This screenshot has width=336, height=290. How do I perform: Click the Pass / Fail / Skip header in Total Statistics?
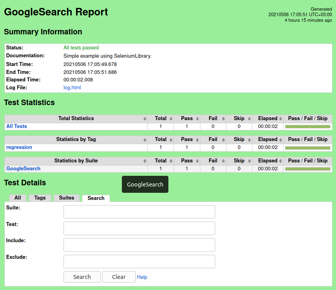pos(308,119)
